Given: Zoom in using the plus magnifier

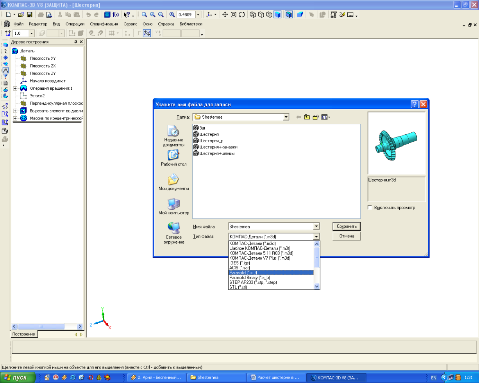Looking at the screenshot, I should tap(152, 14).
